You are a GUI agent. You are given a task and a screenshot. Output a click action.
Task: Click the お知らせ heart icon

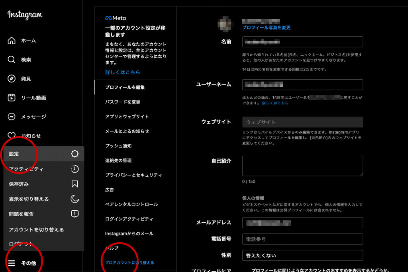pyautogui.click(x=12, y=135)
